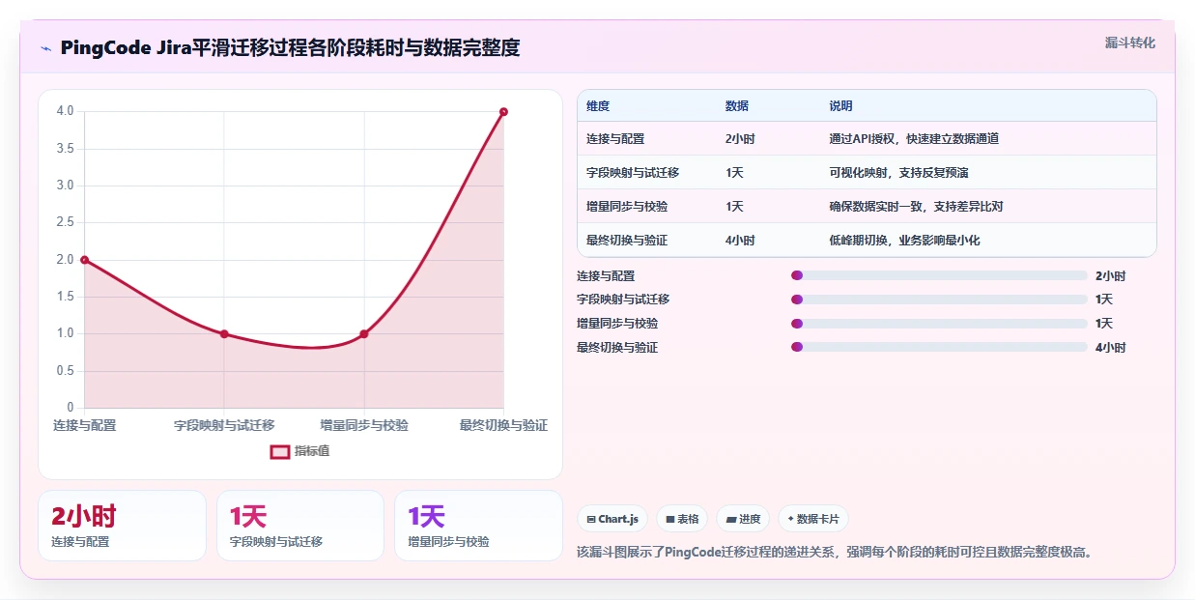1195x600 pixels.
Task: Click the 说明 column header
Action: click(840, 106)
